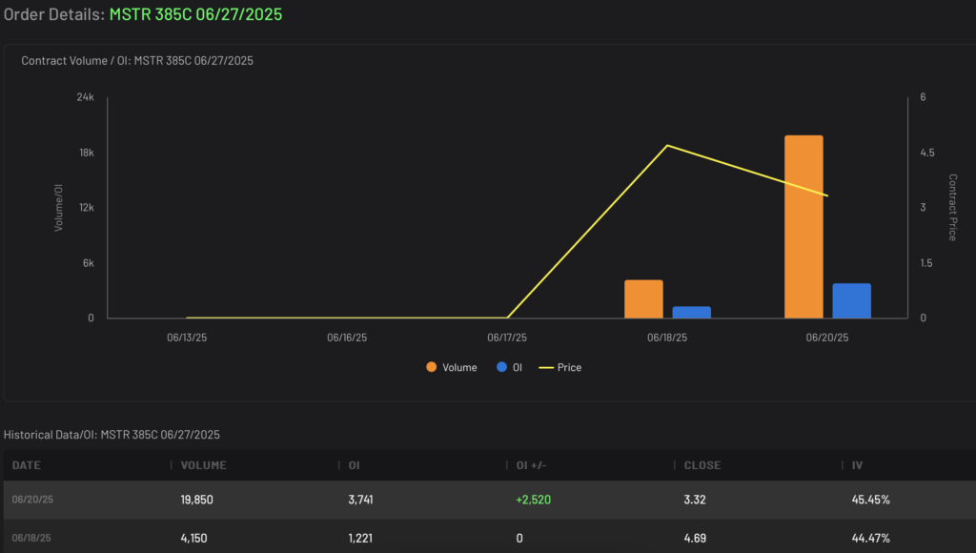976x553 pixels.
Task: Click the orange Volume bar for 06/18/25
Action: point(643,299)
